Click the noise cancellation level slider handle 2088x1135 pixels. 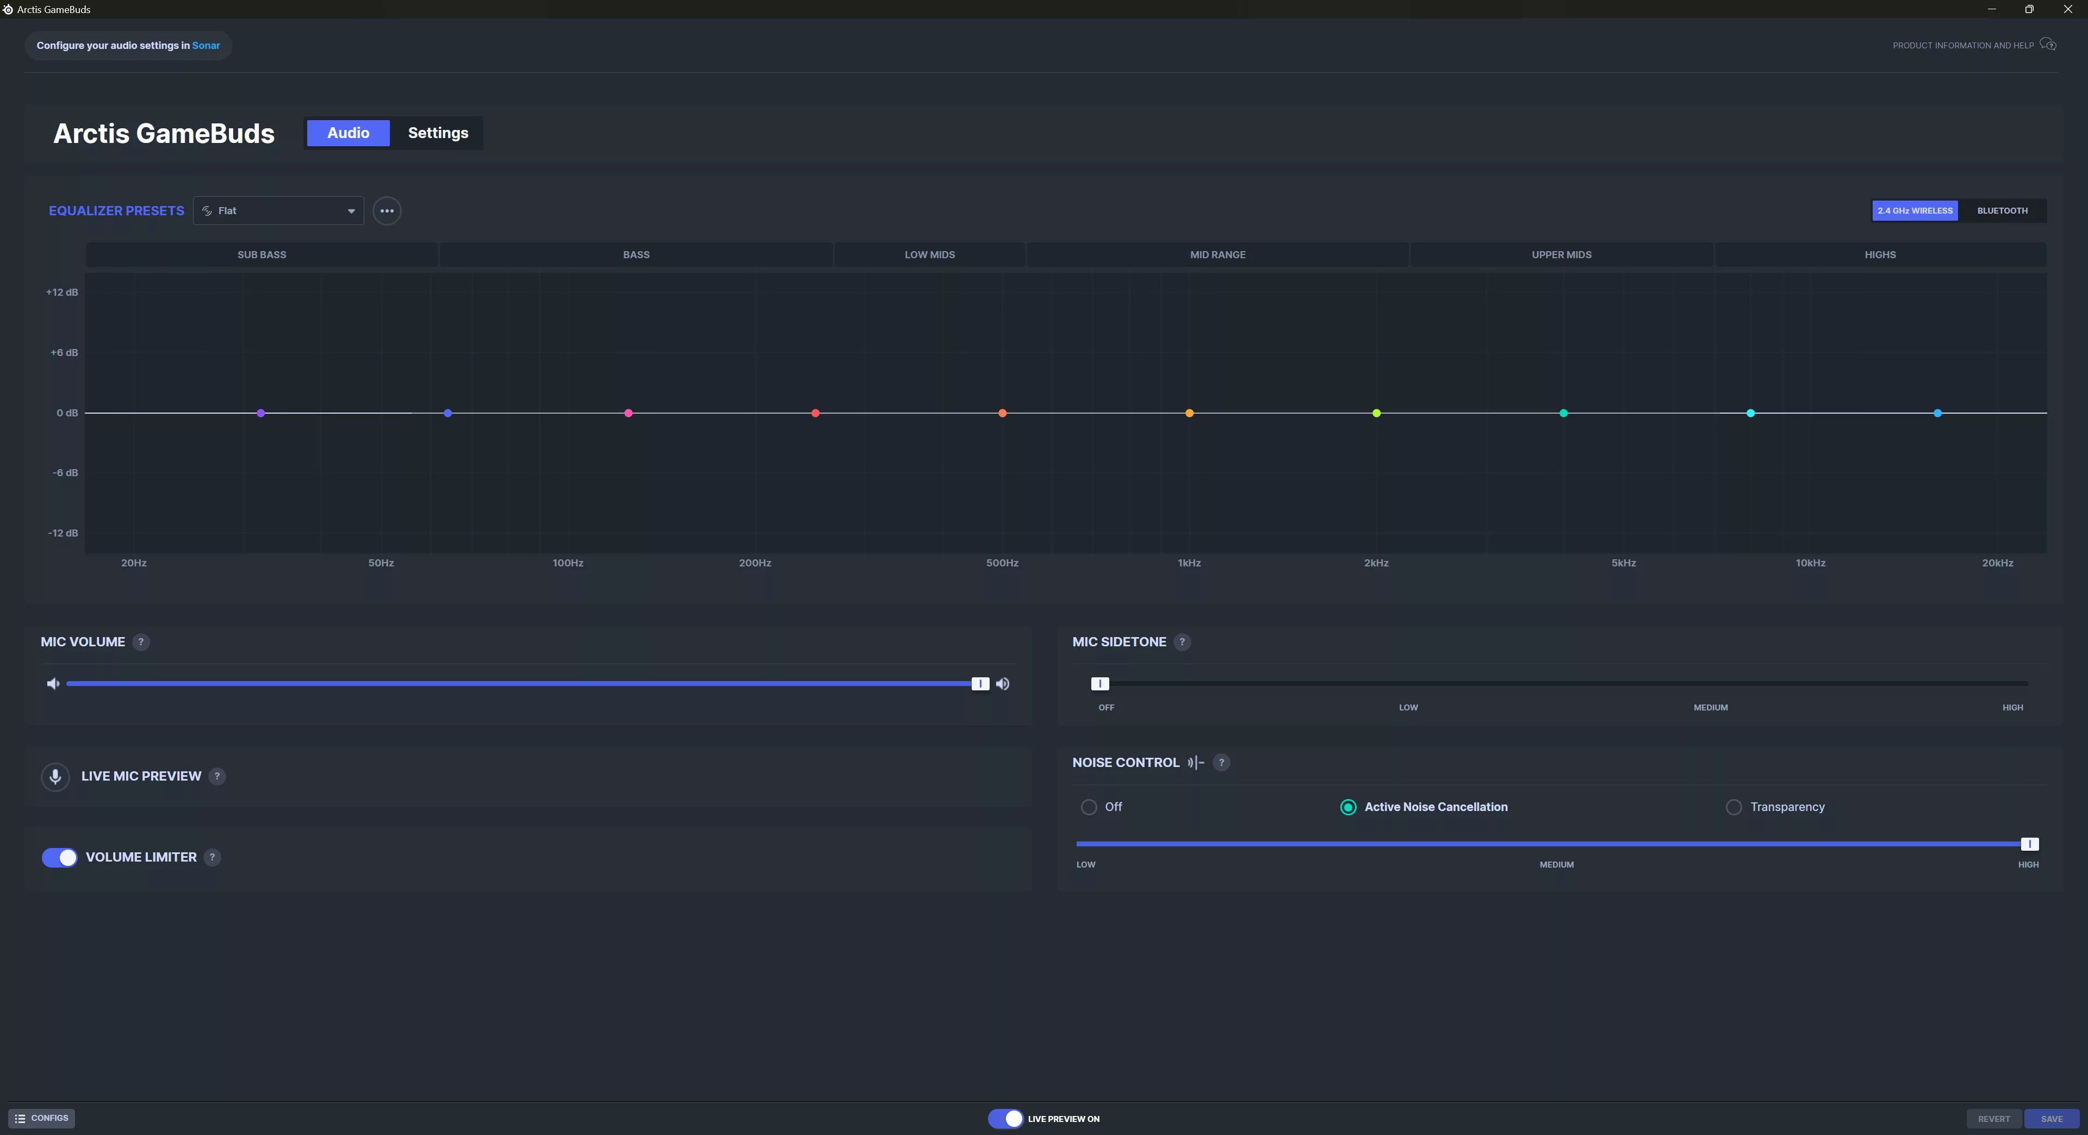[2029, 844]
